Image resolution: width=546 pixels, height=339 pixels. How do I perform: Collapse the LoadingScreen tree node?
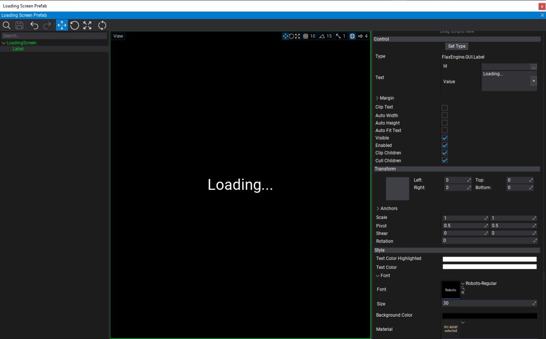point(4,43)
